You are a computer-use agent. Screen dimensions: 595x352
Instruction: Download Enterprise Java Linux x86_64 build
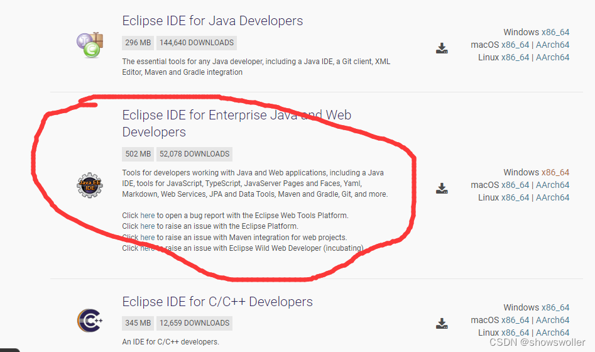pos(515,197)
